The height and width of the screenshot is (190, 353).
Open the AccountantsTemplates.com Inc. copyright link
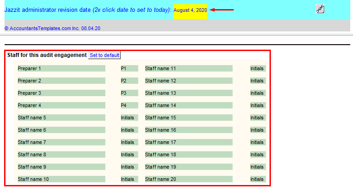[52, 28]
